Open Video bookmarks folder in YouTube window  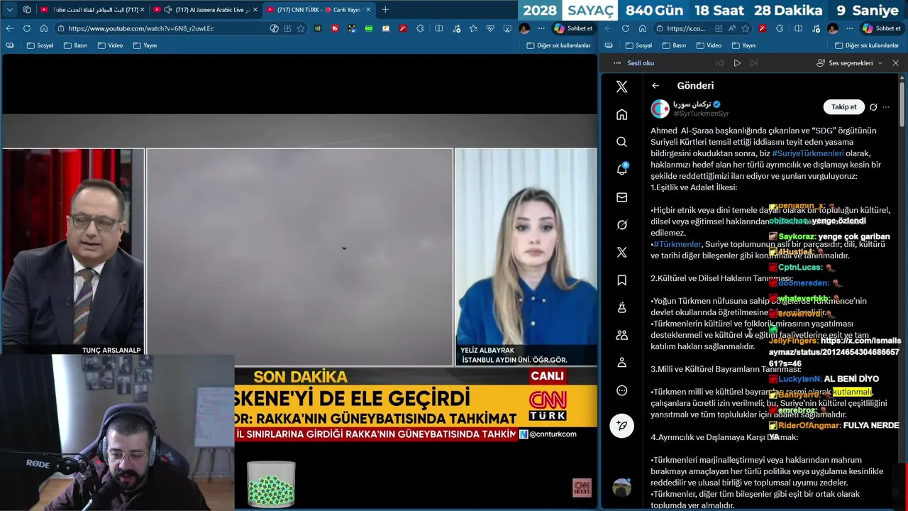110,45
